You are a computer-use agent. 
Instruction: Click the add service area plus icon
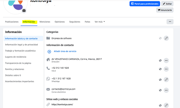(49, 52)
